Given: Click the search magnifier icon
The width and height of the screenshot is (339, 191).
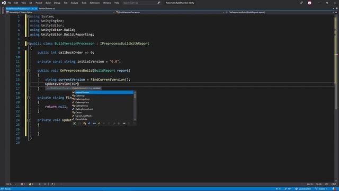Looking at the screenshot, I should 159,3.
